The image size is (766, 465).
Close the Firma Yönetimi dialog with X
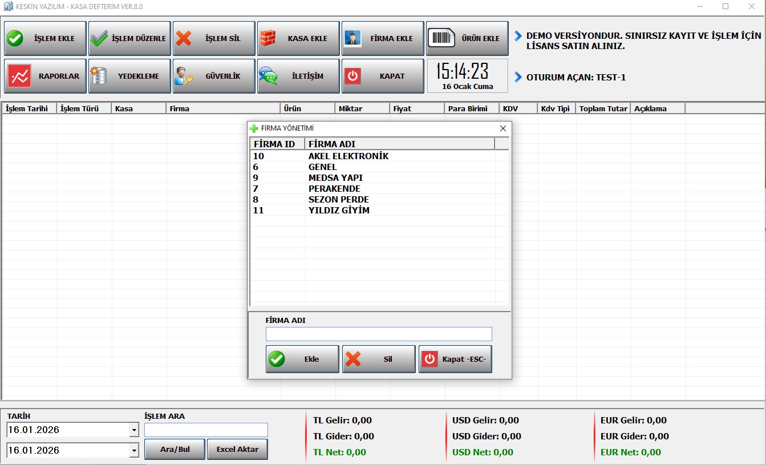click(502, 129)
